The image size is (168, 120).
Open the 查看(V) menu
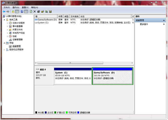click(x=25, y=8)
